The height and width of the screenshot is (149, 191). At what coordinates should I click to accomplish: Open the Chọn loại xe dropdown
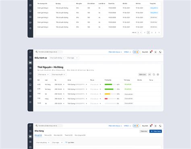point(44,74)
